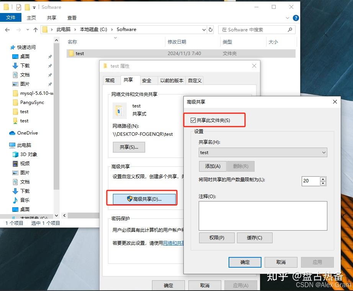Switch to the 安全 tab
Viewport: 353px width, 291px height.
coord(147,80)
